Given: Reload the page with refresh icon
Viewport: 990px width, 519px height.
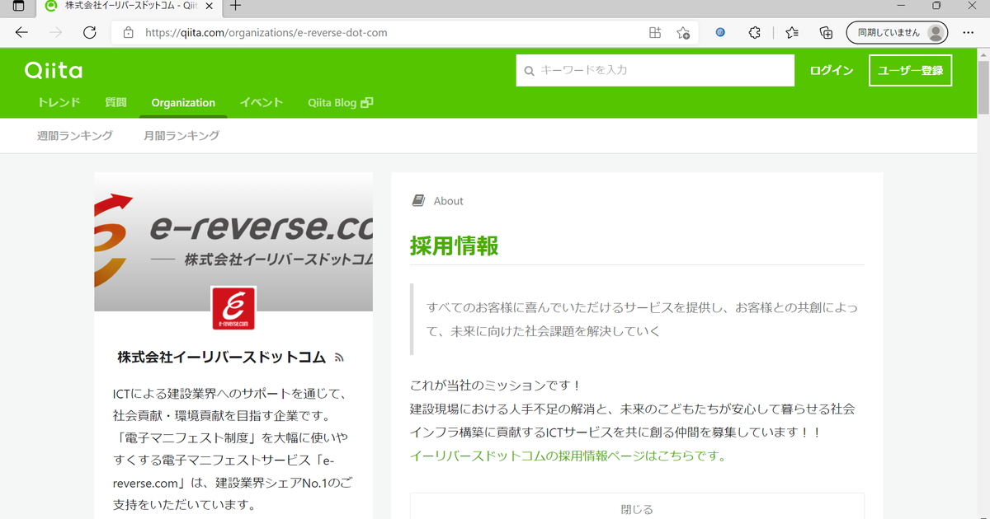Looking at the screenshot, I should (x=90, y=33).
